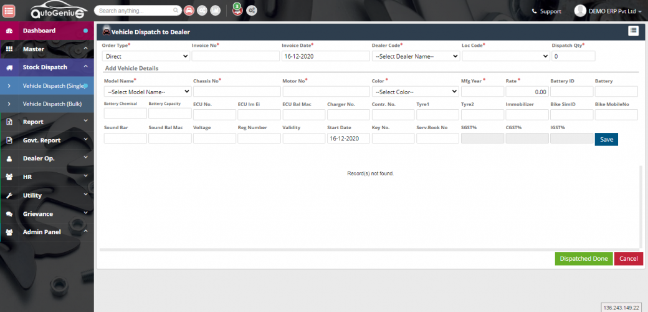
Task: Click the Motor No input field
Action: pos(326,92)
